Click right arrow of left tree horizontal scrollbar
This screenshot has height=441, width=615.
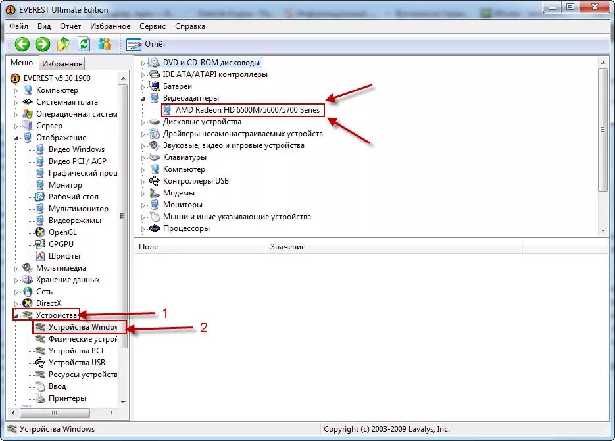tap(111, 413)
